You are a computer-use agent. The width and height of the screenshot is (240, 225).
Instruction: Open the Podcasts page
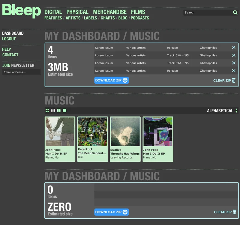(140, 18)
